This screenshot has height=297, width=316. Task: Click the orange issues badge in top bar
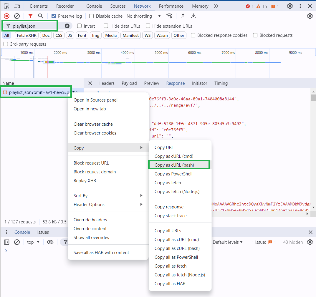click(275, 6)
